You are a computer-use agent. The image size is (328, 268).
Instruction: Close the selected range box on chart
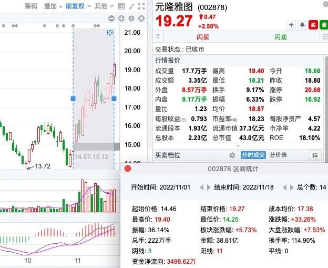[x=109, y=33]
